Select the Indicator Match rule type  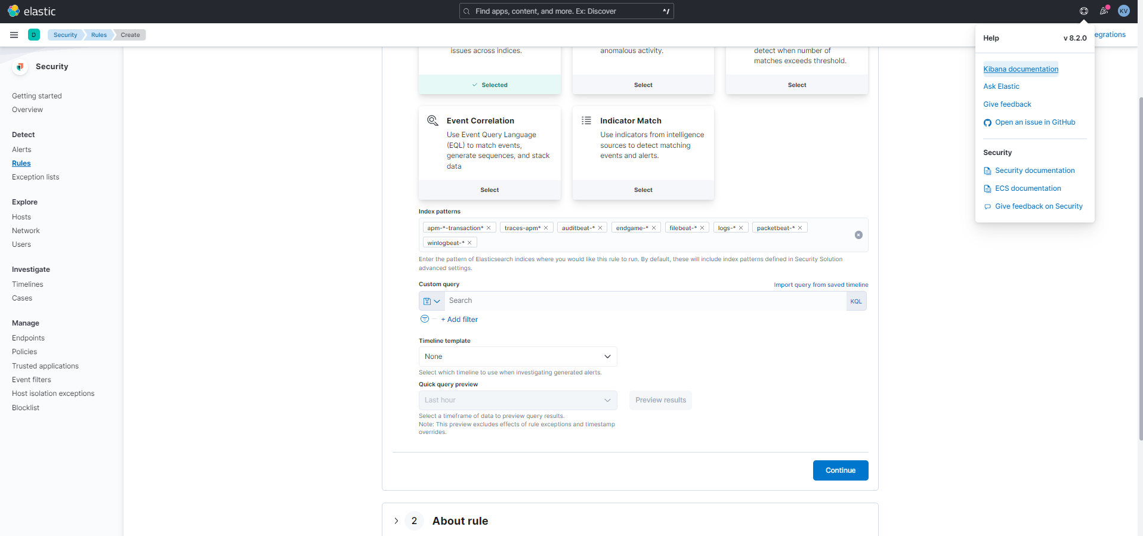point(643,190)
